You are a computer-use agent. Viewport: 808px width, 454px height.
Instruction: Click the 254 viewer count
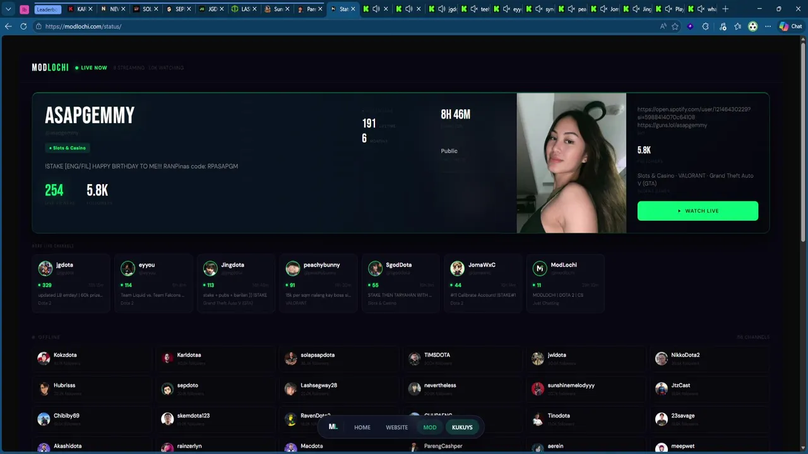coord(54,190)
